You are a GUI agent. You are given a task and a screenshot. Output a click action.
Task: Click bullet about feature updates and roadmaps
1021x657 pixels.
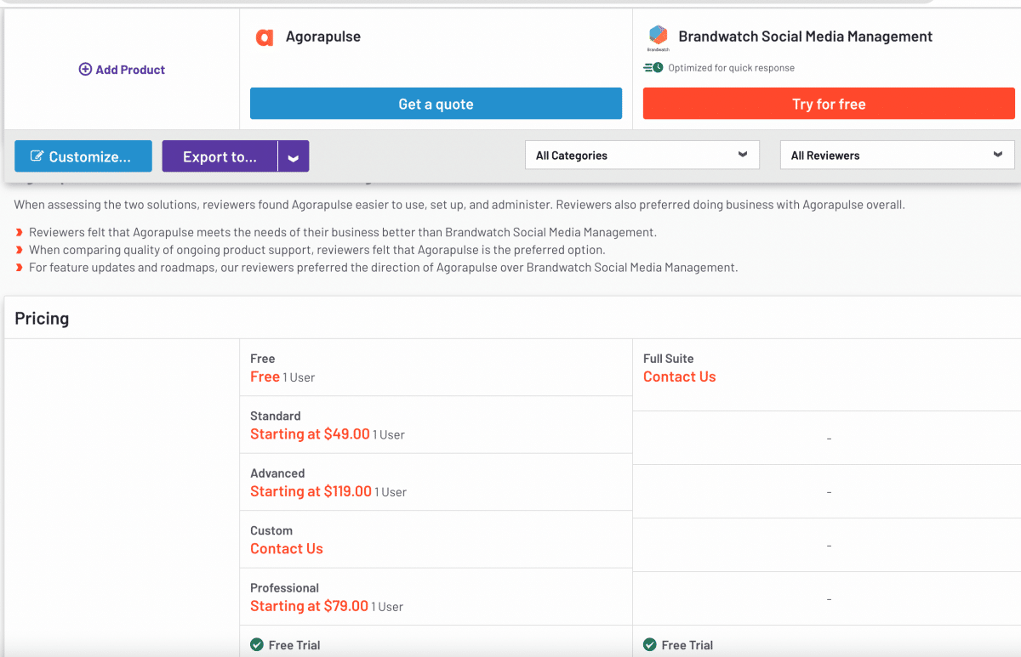[384, 267]
